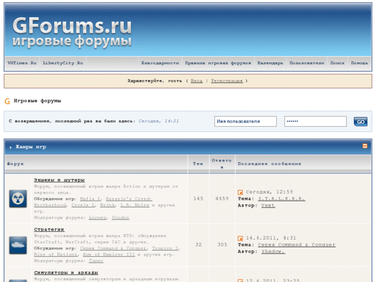Click the Игровые форумы breadcrumb text
The image size is (376, 282).
37,101
